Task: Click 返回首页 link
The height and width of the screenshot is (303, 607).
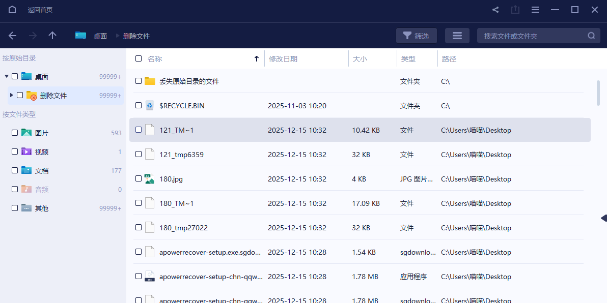Action: pyautogui.click(x=40, y=10)
